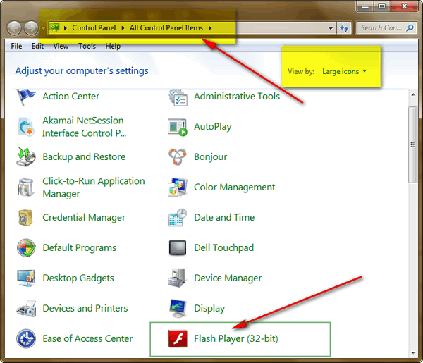Open the Administrative Tools link

pyautogui.click(x=237, y=97)
